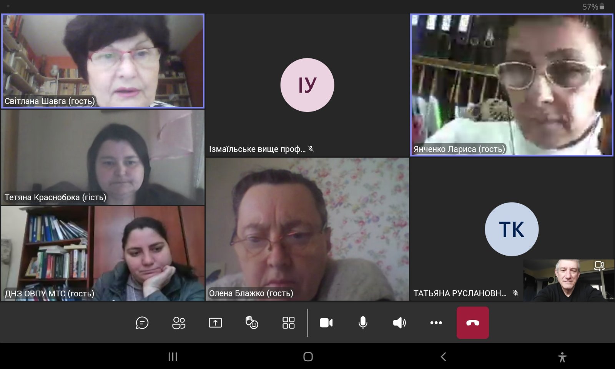Tap the share screen icon

[215, 323]
